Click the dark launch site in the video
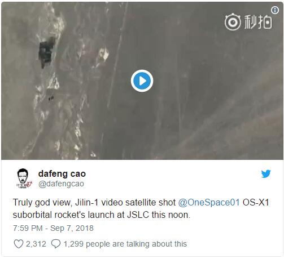The height and width of the screenshot is (259, 284). pyautogui.click(x=46, y=52)
